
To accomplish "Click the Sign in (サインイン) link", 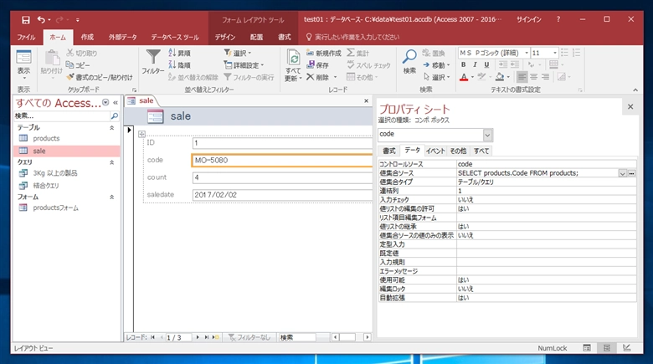I will coord(529,19).
